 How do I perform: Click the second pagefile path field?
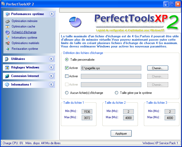[111, 76]
